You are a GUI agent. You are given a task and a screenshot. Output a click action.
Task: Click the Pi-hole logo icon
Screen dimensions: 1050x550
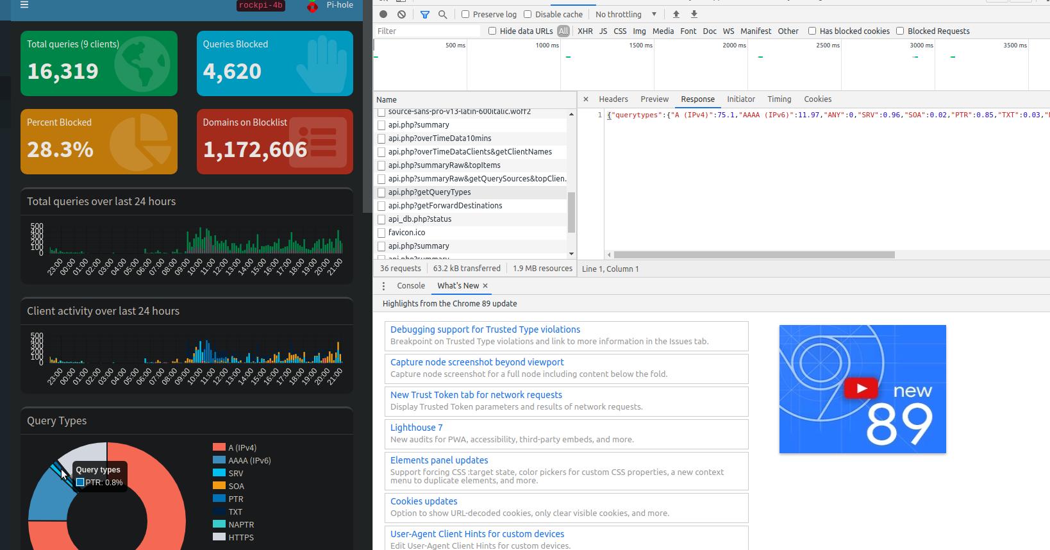(x=312, y=6)
